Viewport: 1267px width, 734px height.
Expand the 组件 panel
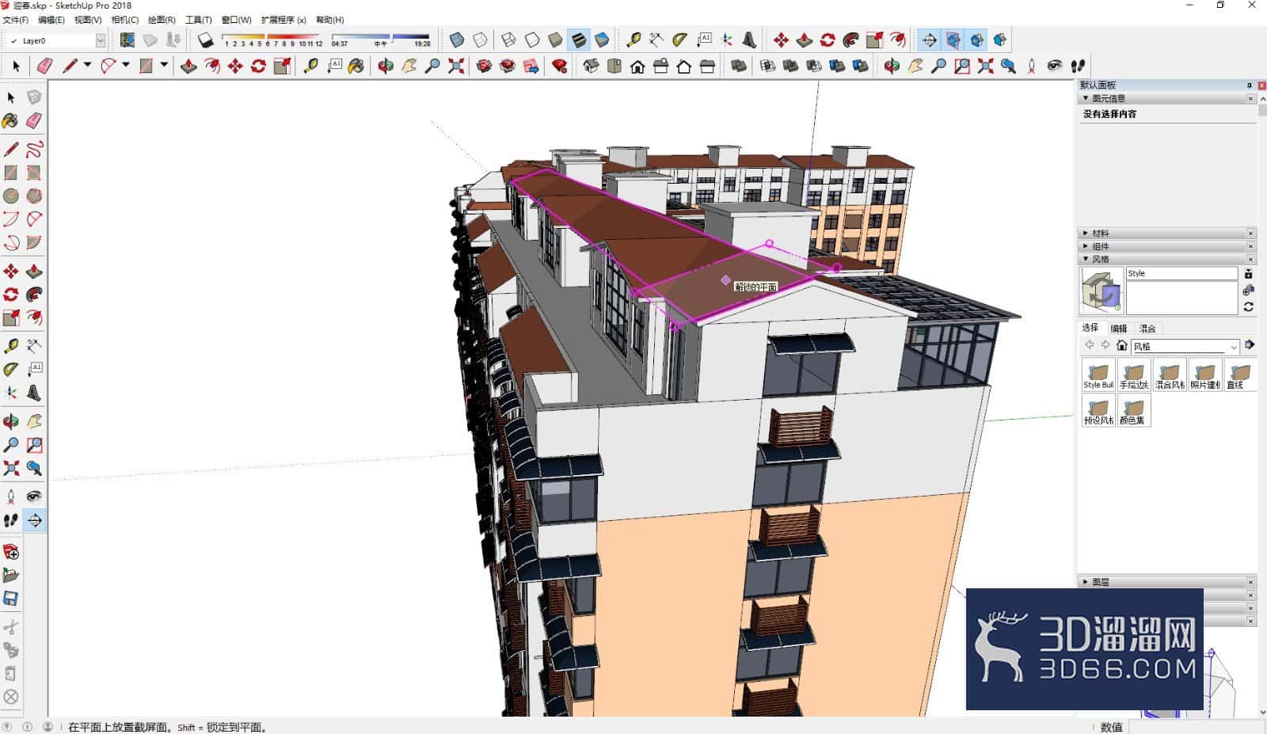(x=1085, y=246)
